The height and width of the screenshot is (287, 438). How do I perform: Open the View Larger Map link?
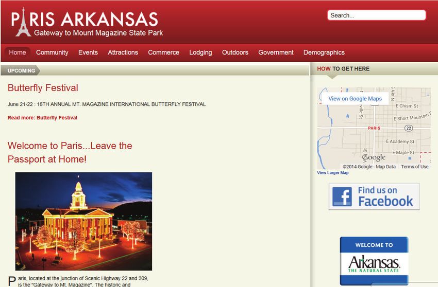[x=333, y=173]
